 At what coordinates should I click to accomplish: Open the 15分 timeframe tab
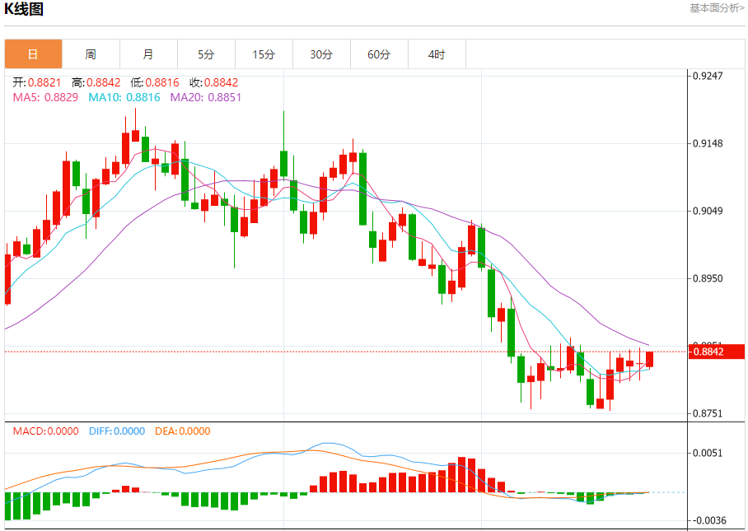(x=264, y=54)
